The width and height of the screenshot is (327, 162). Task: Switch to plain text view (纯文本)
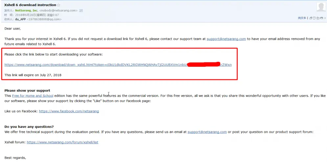click(x=302, y=18)
